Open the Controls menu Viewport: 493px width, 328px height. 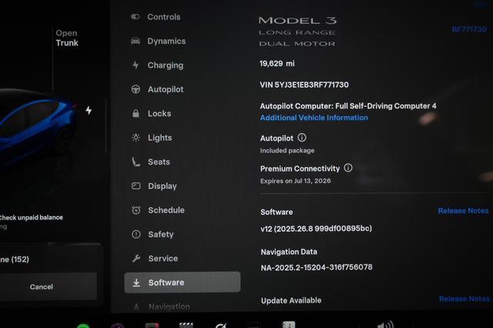click(156, 17)
